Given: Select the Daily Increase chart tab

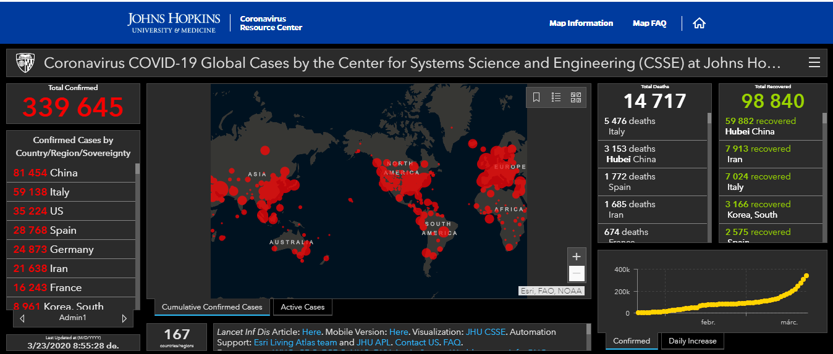Looking at the screenshot, I should click(x=692, y=341).
